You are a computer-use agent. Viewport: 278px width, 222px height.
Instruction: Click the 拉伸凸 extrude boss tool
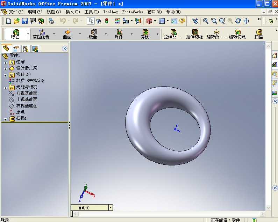pos(173,34)
